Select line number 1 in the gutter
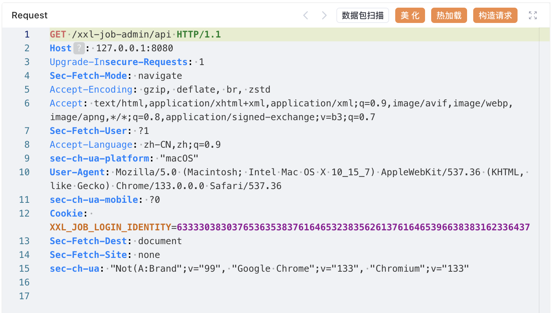Image resolution: width=555 pixels, height=313 pixels. tap(27, 34)
